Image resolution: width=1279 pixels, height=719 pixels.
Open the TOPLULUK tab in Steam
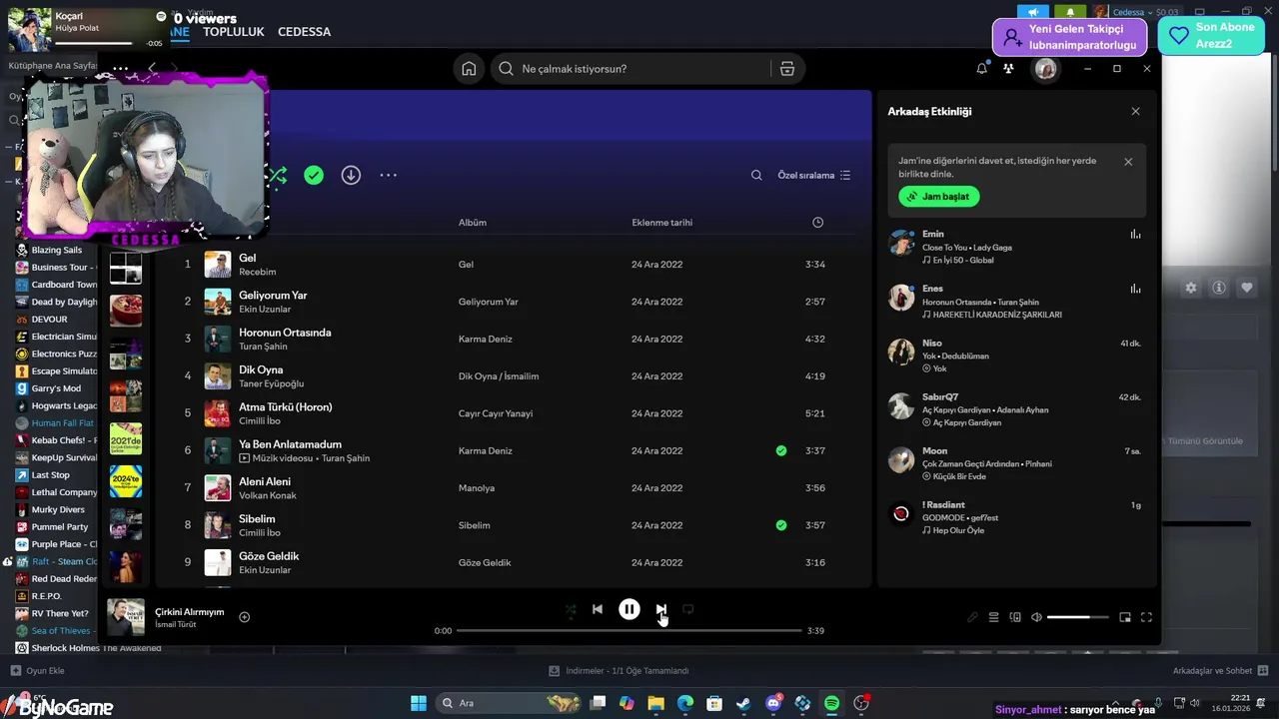[x=234, y=32]
